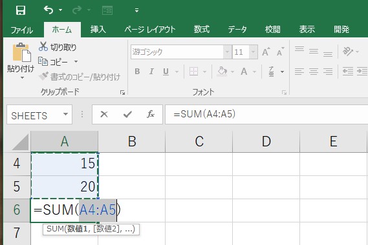
Task: Open the borders dropdown arrow
Action: point(204,72)
